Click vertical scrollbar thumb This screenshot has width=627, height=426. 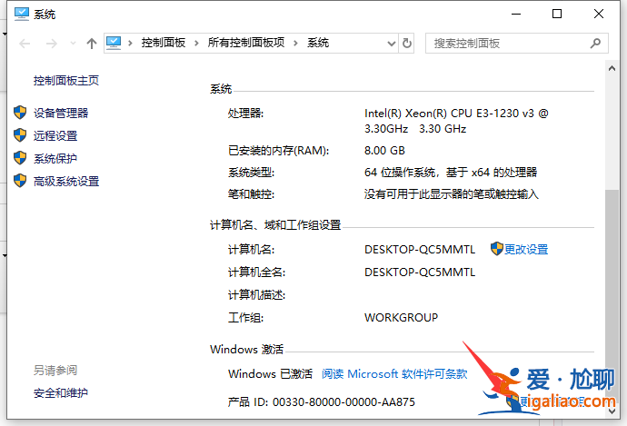click(x=612, y=296)
